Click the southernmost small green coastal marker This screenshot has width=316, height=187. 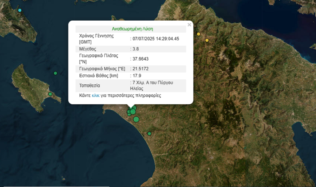149,133
